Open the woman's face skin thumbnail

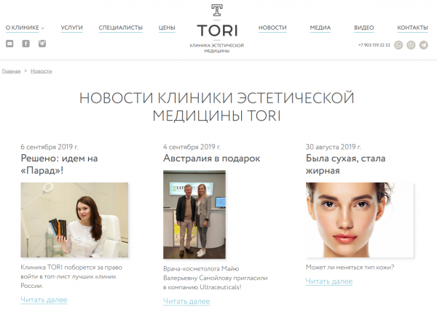(x=360, y=220)
